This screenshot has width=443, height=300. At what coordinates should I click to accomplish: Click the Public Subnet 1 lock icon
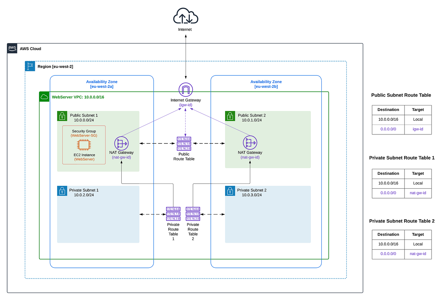tap(62, 116)
